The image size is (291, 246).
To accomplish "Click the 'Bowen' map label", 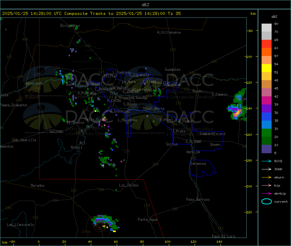I will 215,144.
